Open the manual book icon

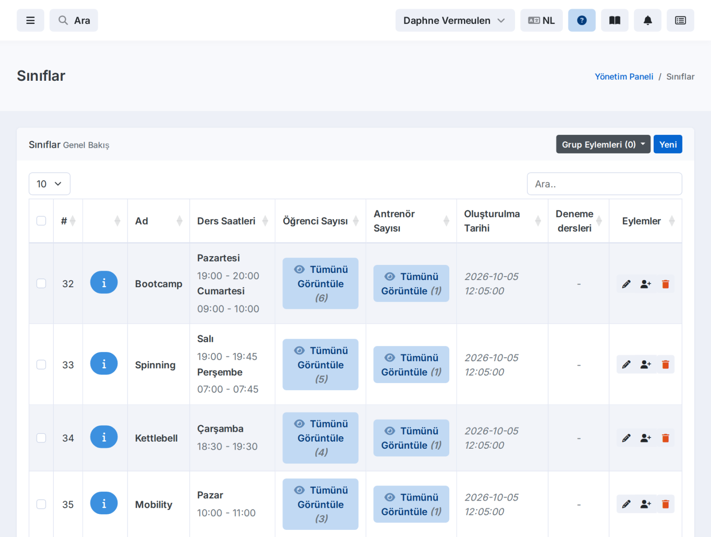click(x=615, y=20)
